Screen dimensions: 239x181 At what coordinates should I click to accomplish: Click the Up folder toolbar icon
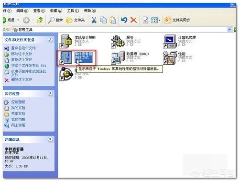tap(40, 20)
